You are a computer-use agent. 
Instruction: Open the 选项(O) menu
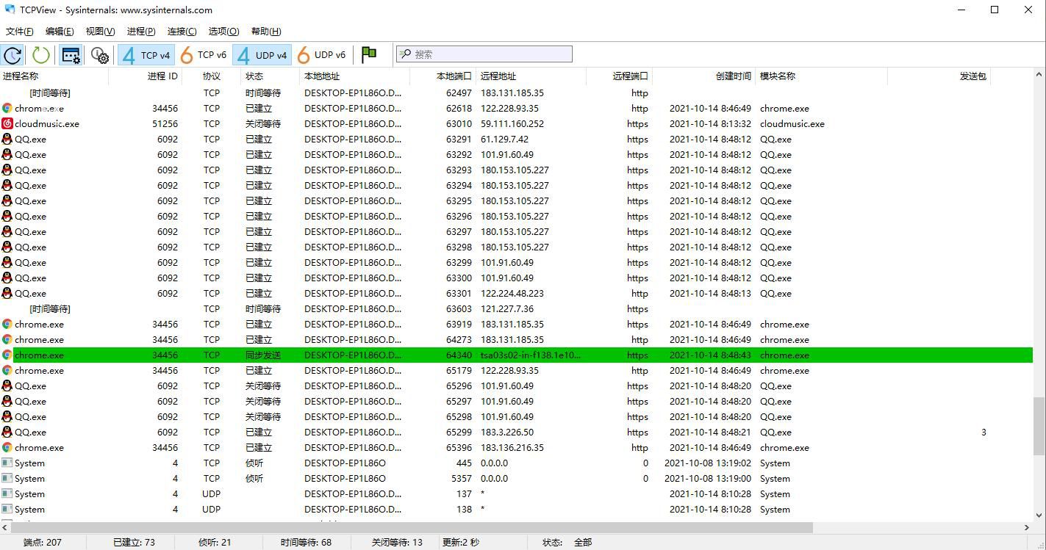[x=223, y=31]
